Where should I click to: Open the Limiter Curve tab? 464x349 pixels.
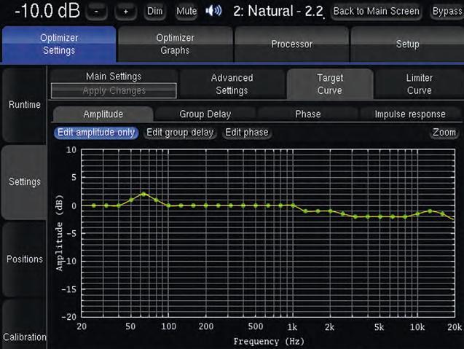click(420, 84)
